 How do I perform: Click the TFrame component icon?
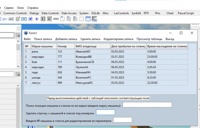(x=88, y=19)
